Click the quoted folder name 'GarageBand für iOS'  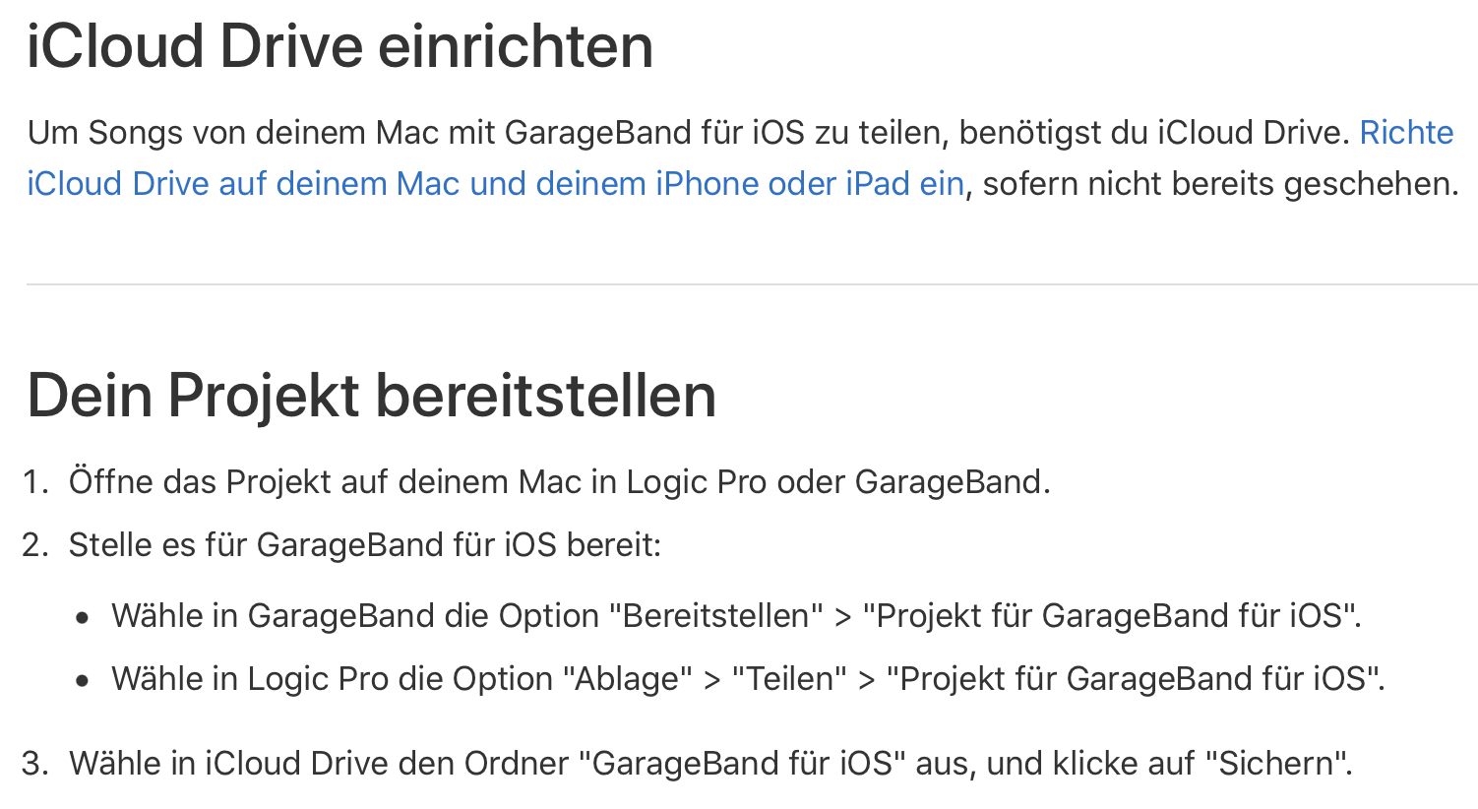(742, 764)
